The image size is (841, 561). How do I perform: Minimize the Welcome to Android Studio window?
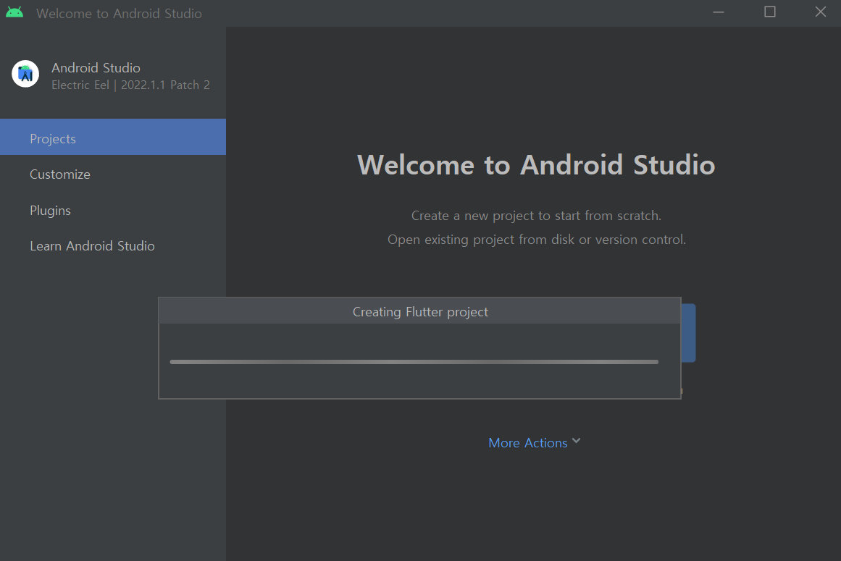718,12
